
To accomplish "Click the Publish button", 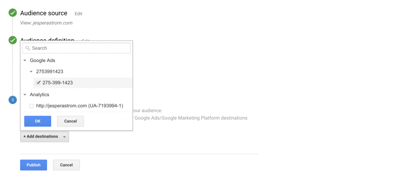I will point(34,165).
